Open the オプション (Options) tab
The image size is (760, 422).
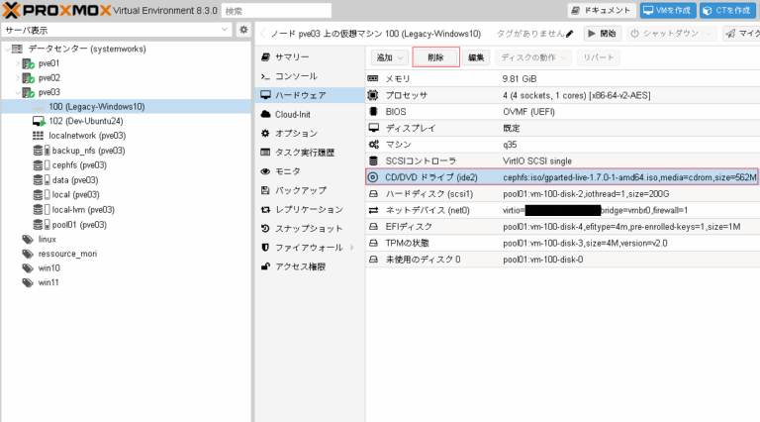pyautogui.click(x=309, y=134)
